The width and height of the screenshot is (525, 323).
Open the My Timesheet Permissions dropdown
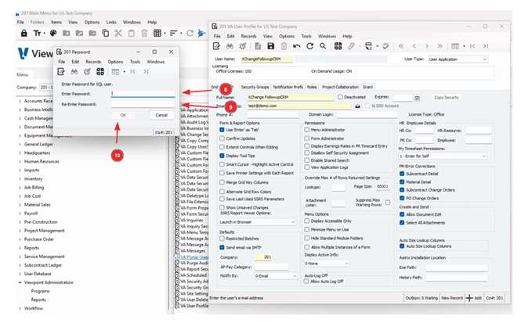tap(443, 156)
